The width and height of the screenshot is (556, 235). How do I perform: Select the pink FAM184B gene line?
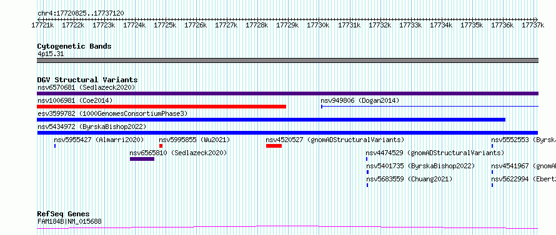(287, 228)
